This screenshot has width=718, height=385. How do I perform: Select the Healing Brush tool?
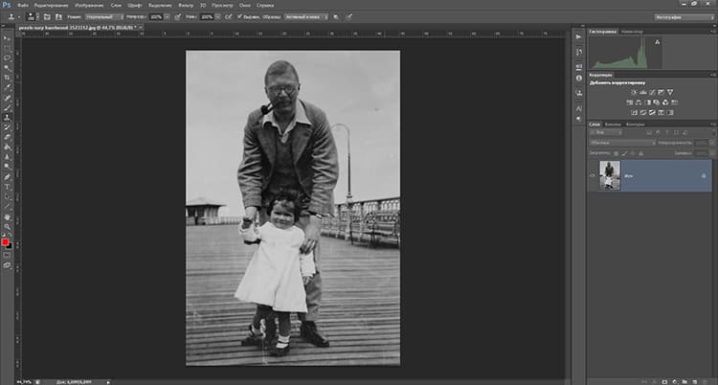7,98
